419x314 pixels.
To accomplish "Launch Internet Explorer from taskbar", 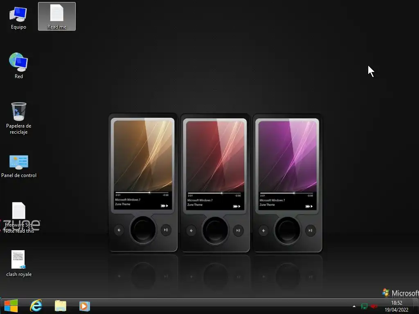I will tap(36, 306).
